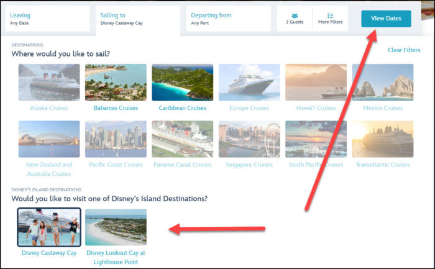Select the Hawai'i Cruises thumbnail
This screenshot has width=435, height=269.
click(316, 83)
